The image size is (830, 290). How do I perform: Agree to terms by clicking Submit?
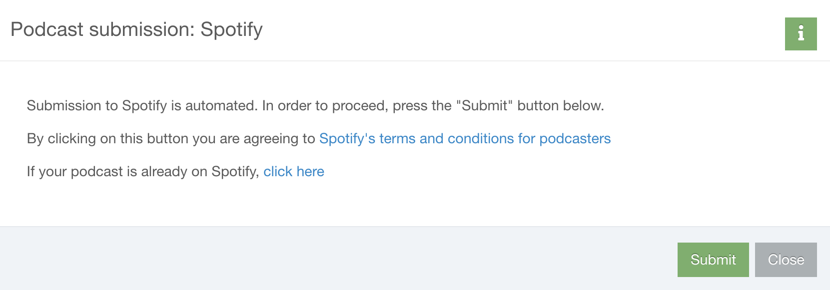point(713,260)
